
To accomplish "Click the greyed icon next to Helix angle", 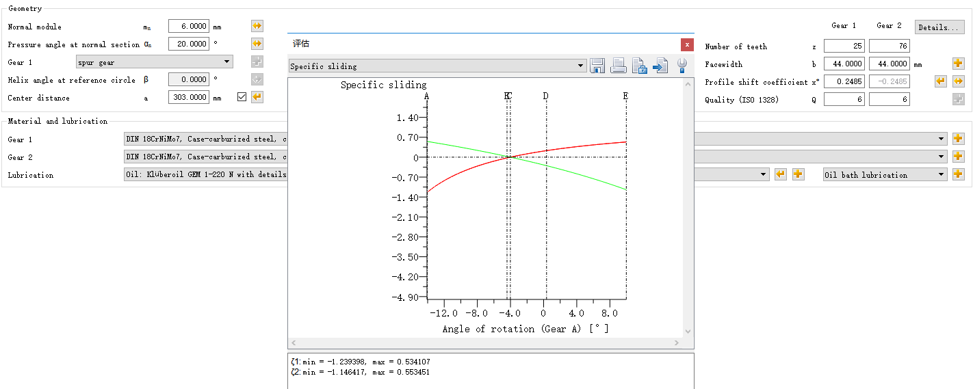I will [257, 79].
